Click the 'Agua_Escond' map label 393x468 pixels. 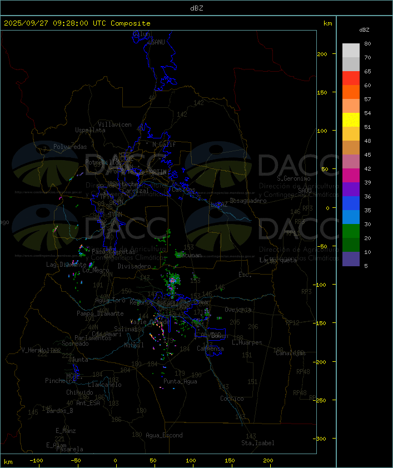coord(164,435)
